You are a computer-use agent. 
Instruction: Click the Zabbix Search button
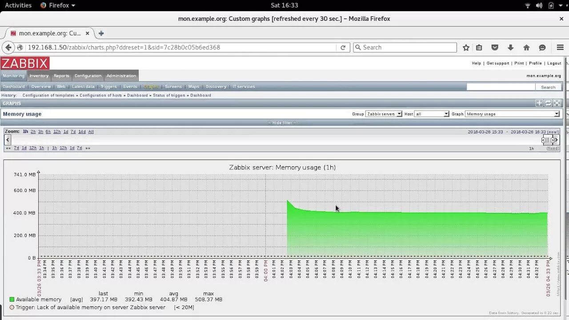(x=548, y=87)
